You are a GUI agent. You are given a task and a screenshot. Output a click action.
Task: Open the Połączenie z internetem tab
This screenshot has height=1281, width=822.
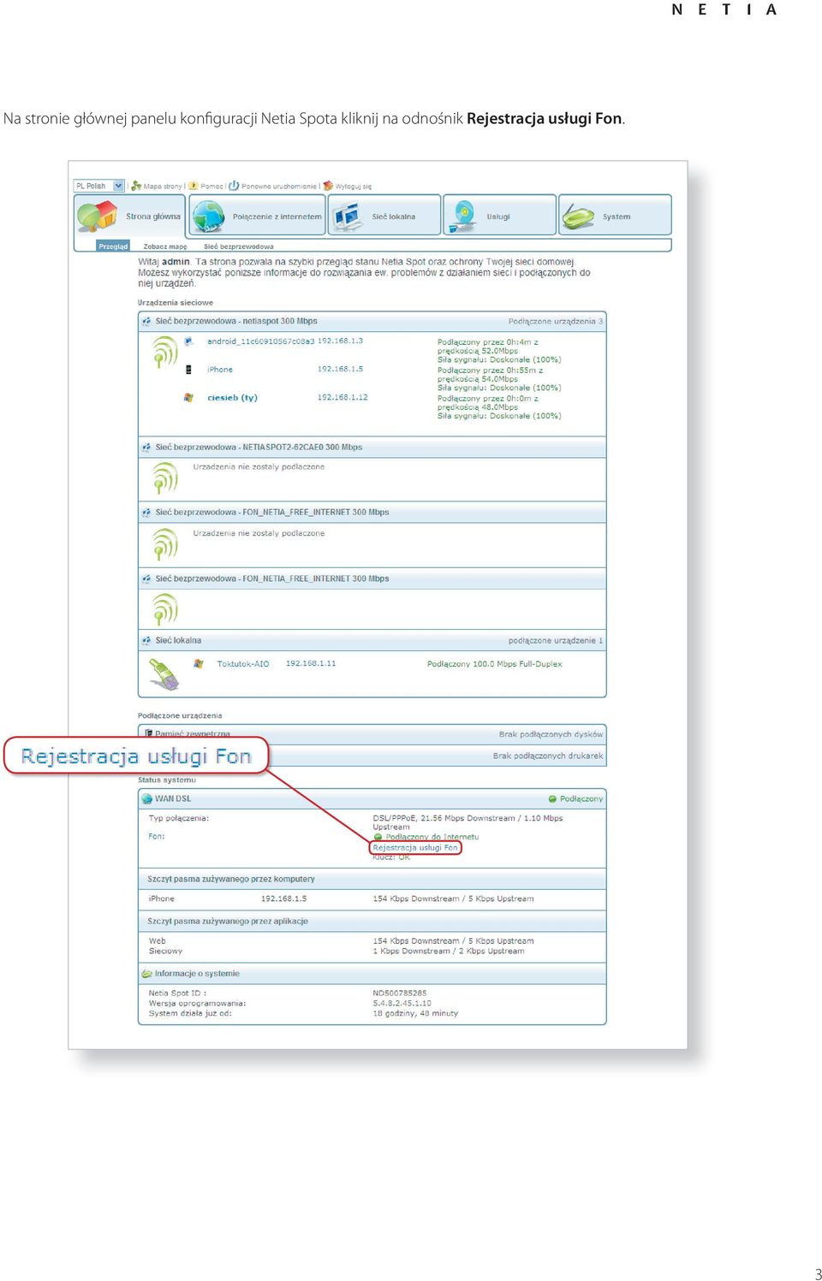[258, 216]
